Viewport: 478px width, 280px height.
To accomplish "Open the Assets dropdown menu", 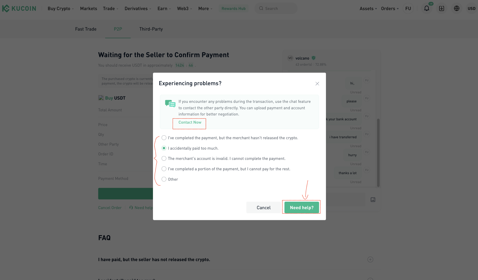I will pyautogui.click(x=368, y=8).
